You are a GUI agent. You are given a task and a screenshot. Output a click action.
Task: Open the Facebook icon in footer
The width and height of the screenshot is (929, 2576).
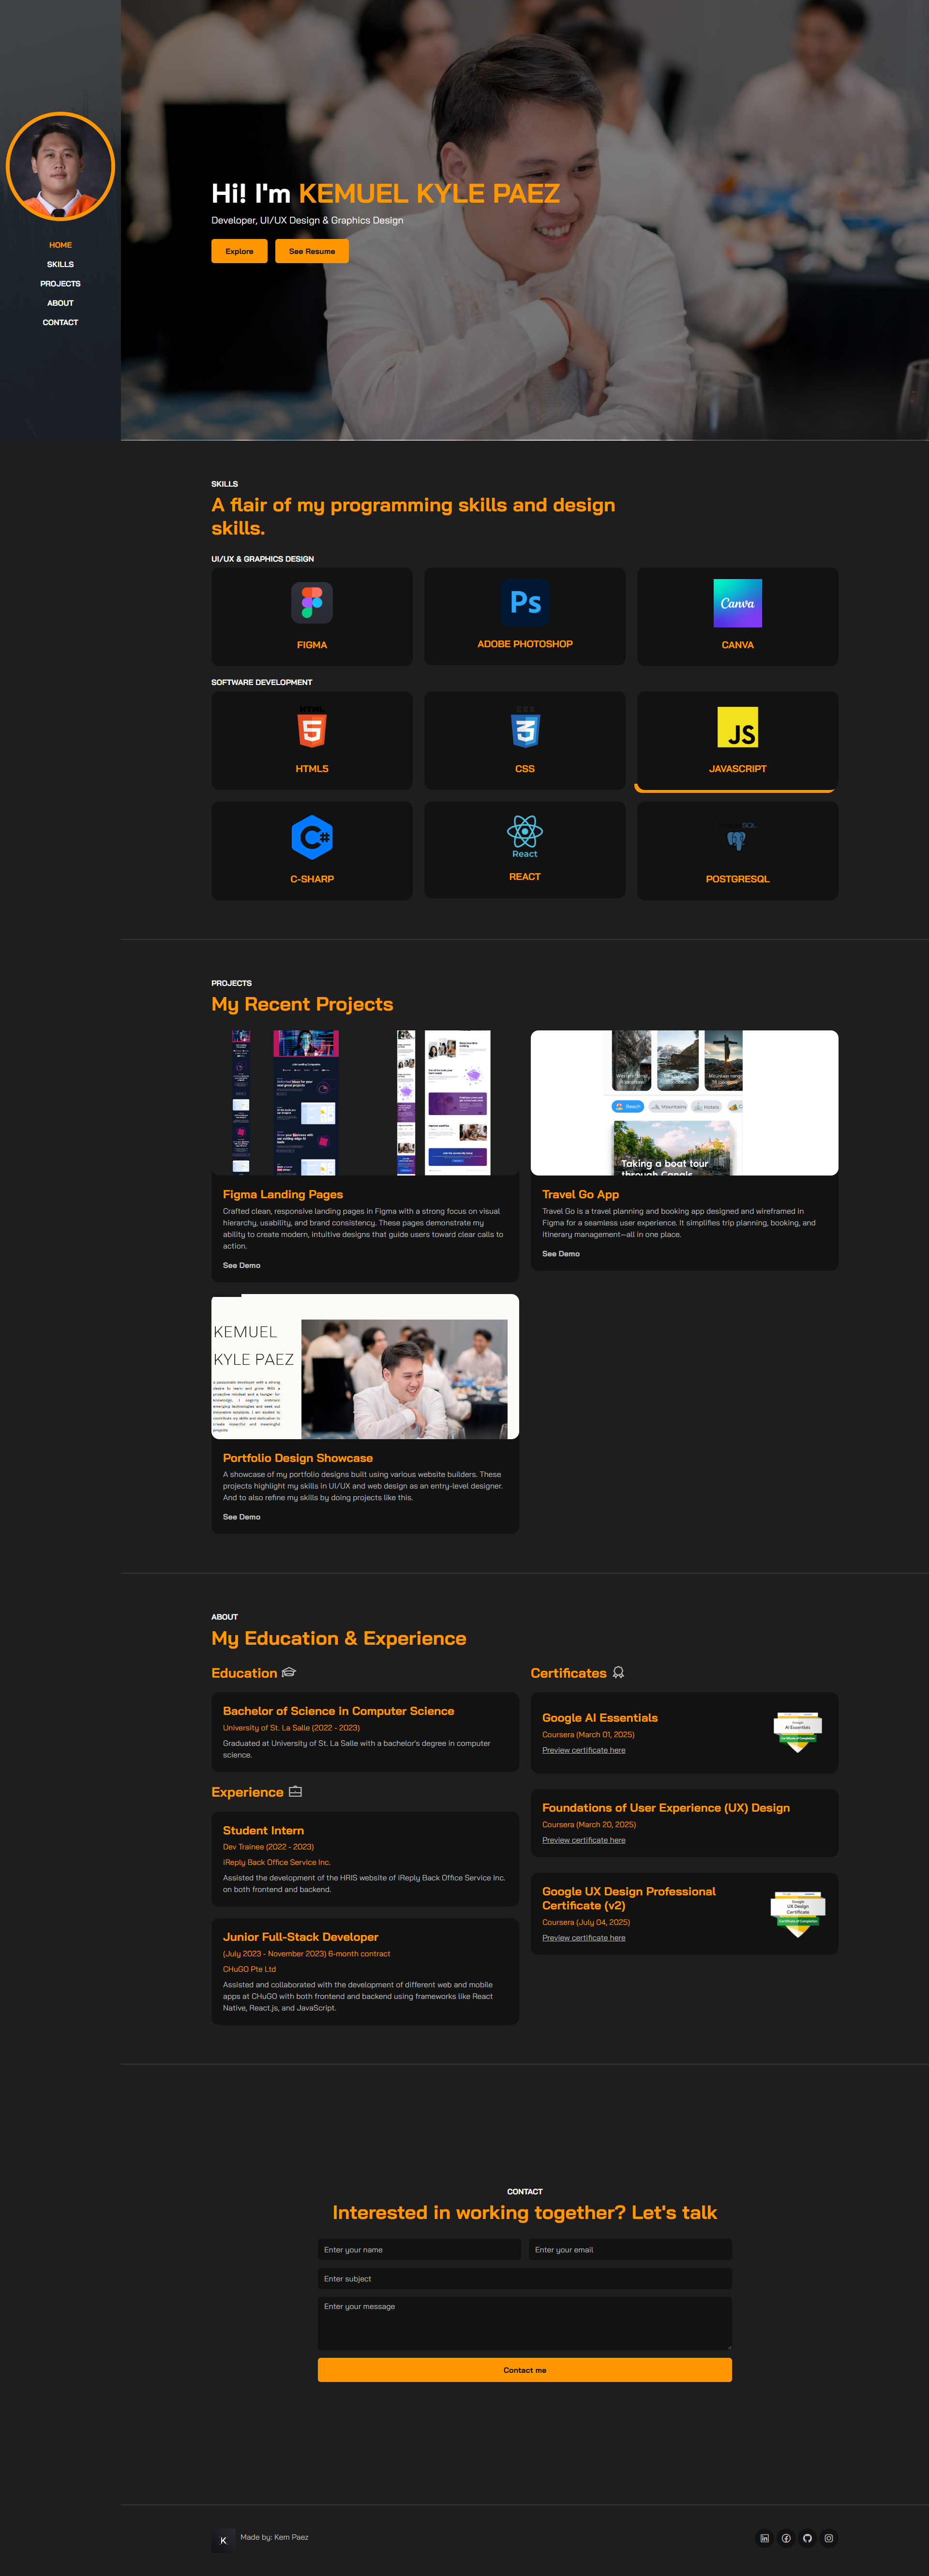786,2538
